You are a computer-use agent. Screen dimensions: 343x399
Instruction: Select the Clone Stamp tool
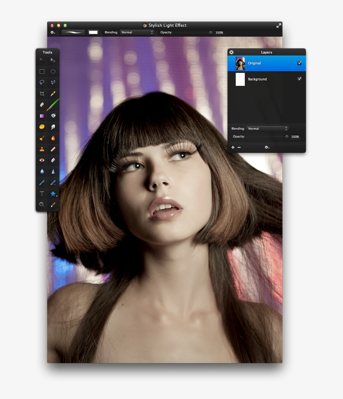42,149
